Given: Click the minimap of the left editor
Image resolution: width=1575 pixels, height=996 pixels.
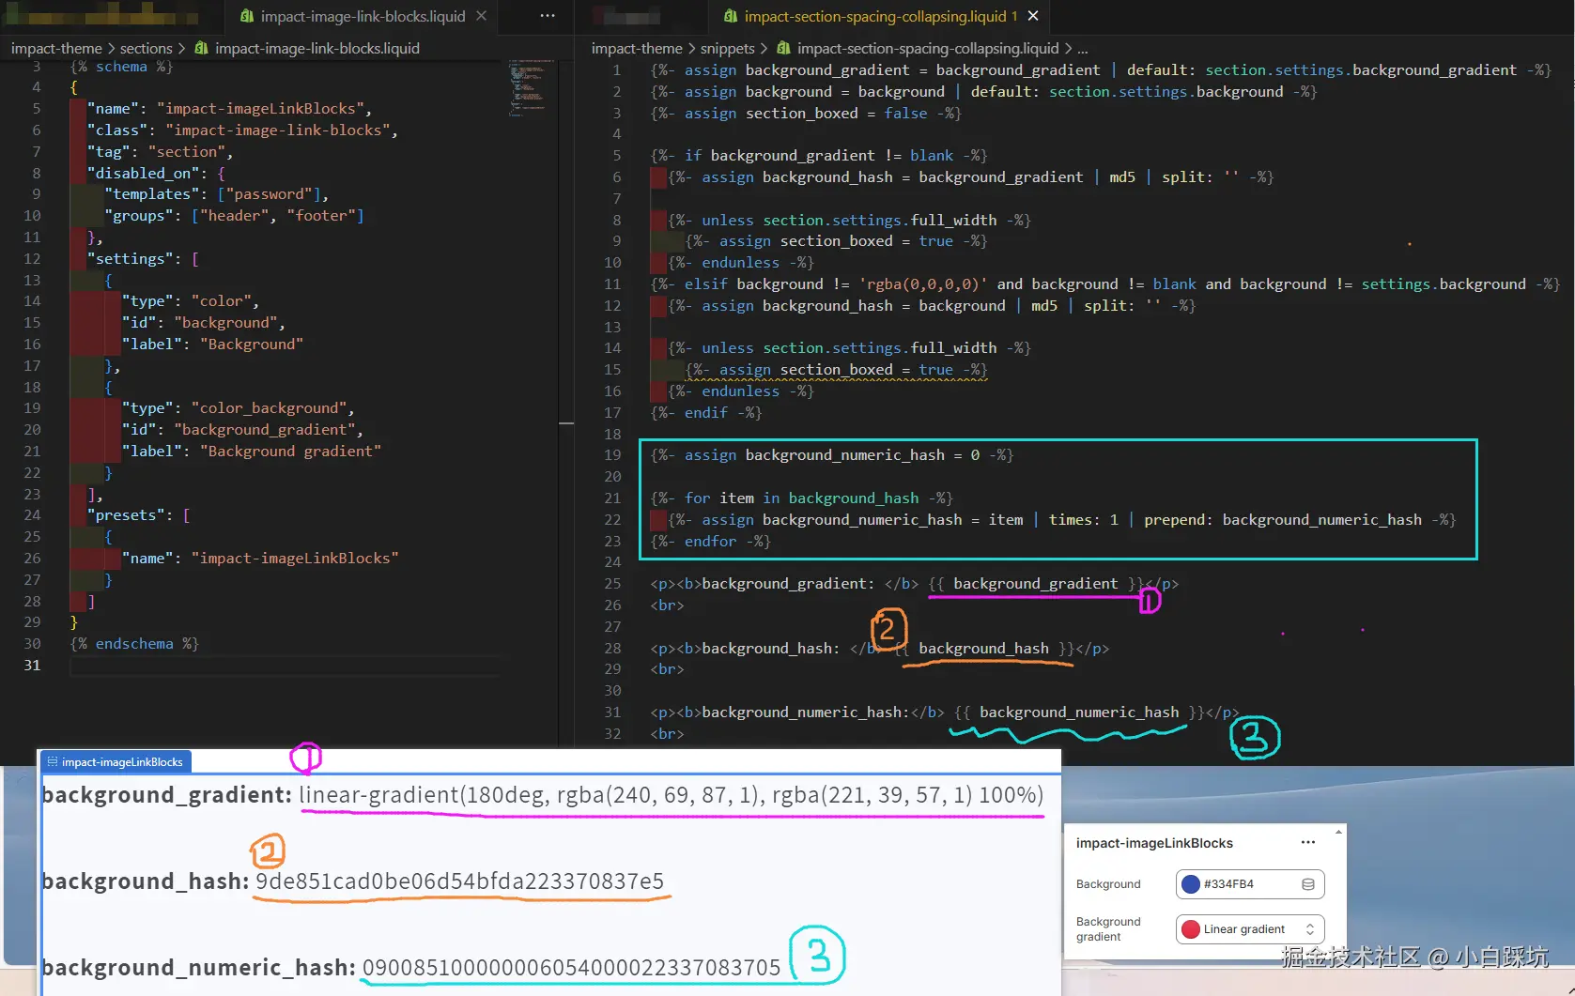Looking at the screenshot, I should pos(531,89).
